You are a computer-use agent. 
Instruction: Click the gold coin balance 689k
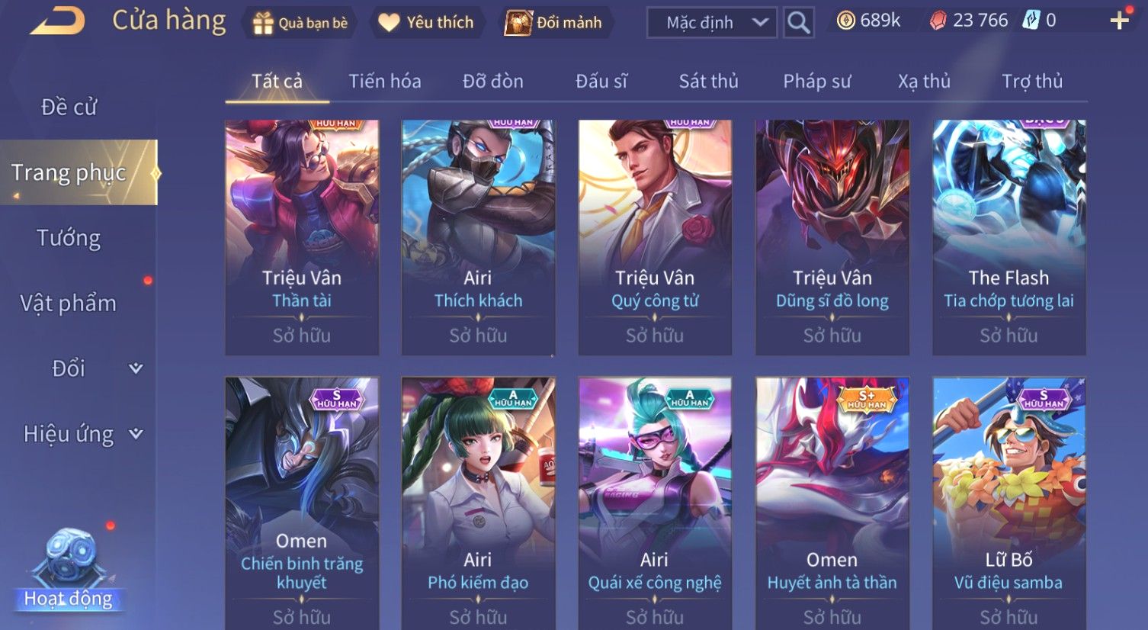click(x=868, y=21)
